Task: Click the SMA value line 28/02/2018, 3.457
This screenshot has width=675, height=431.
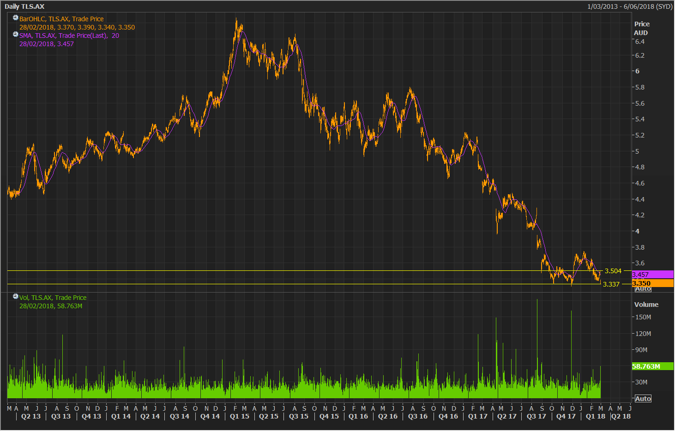Action: 47,44
